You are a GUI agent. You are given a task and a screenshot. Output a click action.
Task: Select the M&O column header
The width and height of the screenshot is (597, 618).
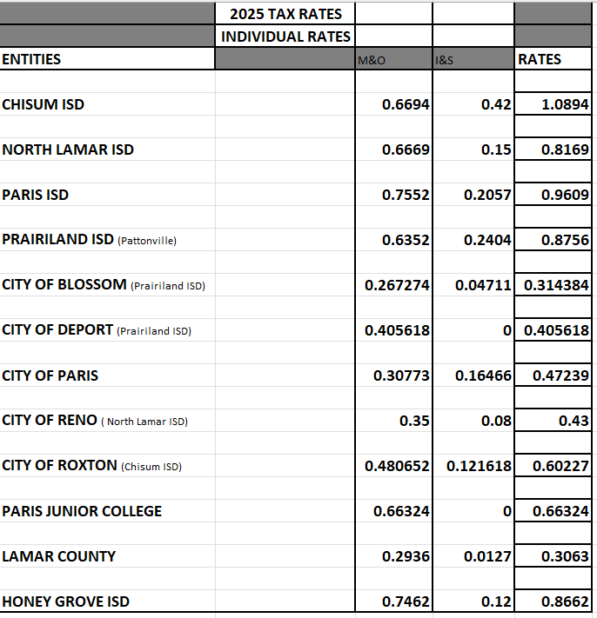pos(393,59)
